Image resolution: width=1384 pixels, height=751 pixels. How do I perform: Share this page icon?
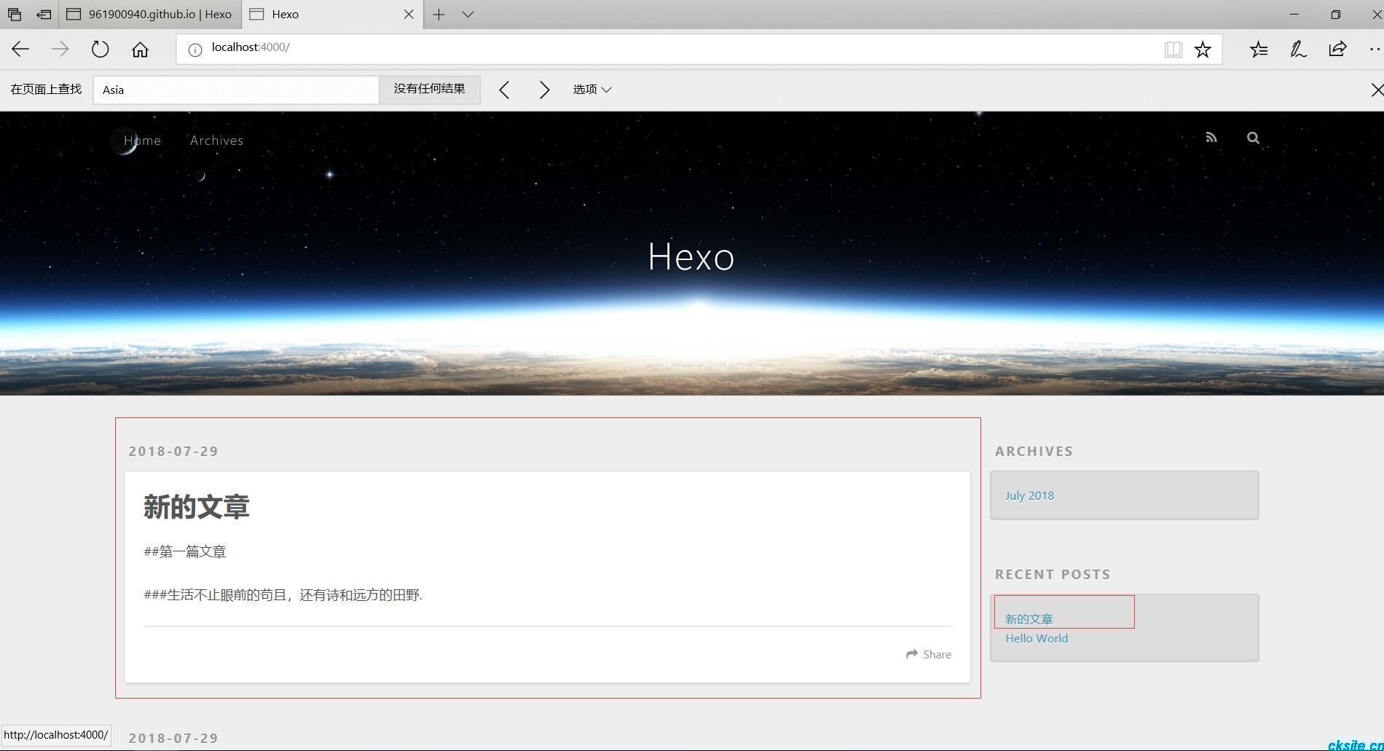pos(1337,49)
